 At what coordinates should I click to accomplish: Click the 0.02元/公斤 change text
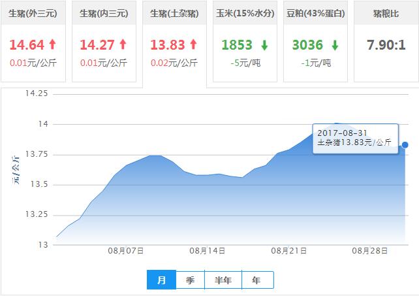coord(174,63)
